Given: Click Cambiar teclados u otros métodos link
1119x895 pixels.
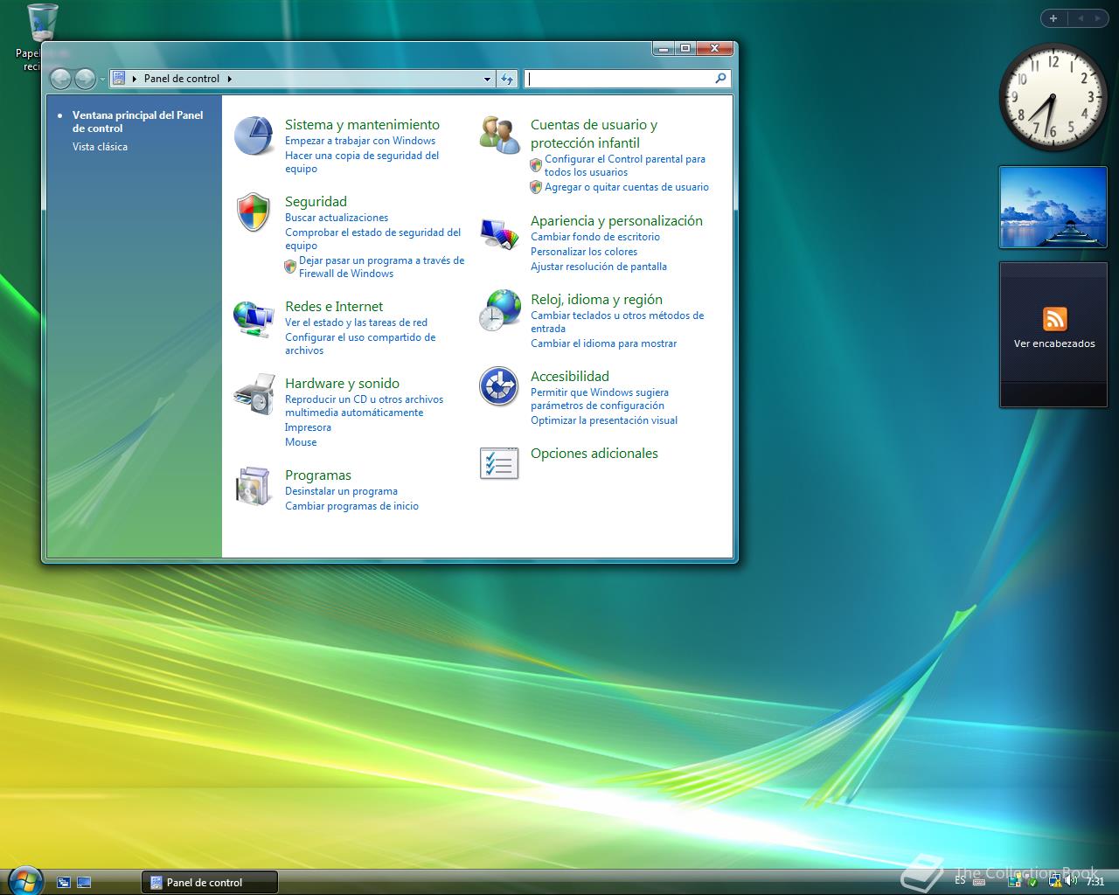Looking at the screenshot, I should (x=617, y=322).
